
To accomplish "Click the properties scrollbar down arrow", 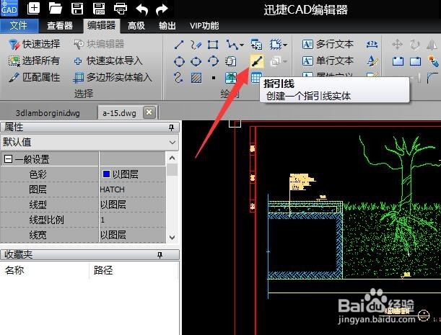I will (173, 237).
